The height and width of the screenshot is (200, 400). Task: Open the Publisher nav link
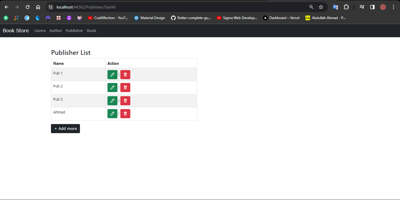point(74,30)
